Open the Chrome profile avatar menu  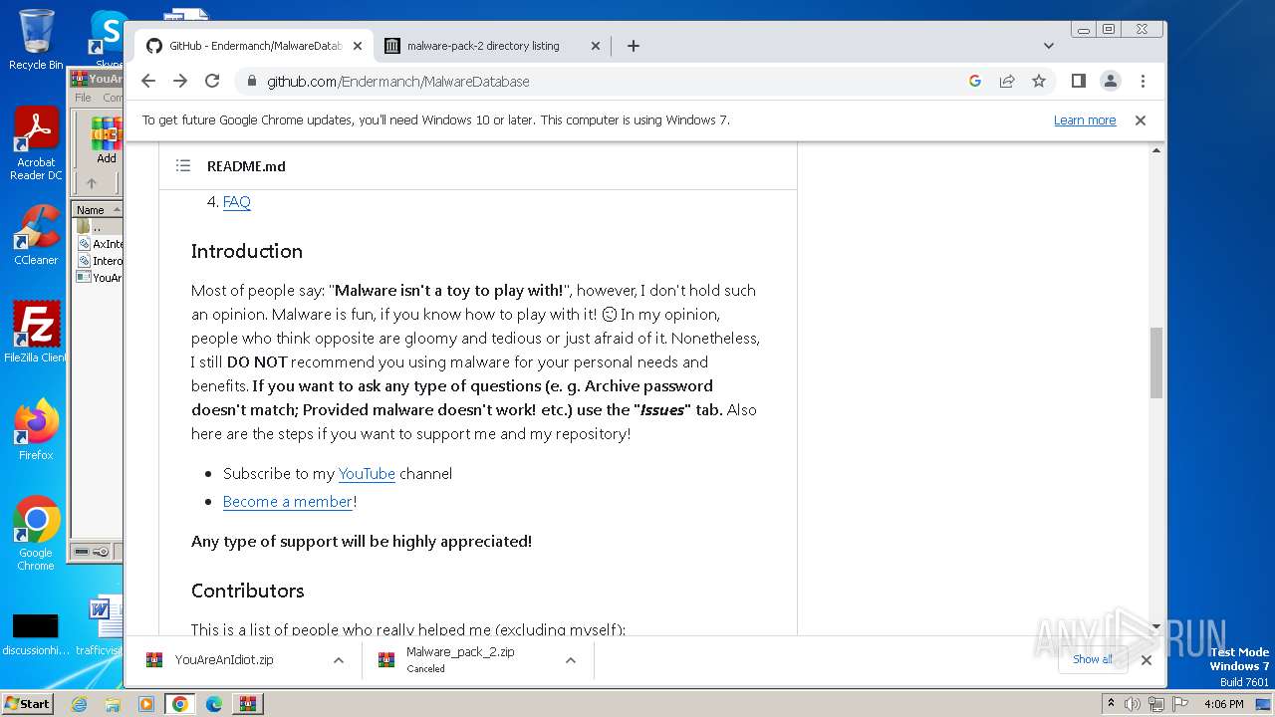tap(1111, 81)
